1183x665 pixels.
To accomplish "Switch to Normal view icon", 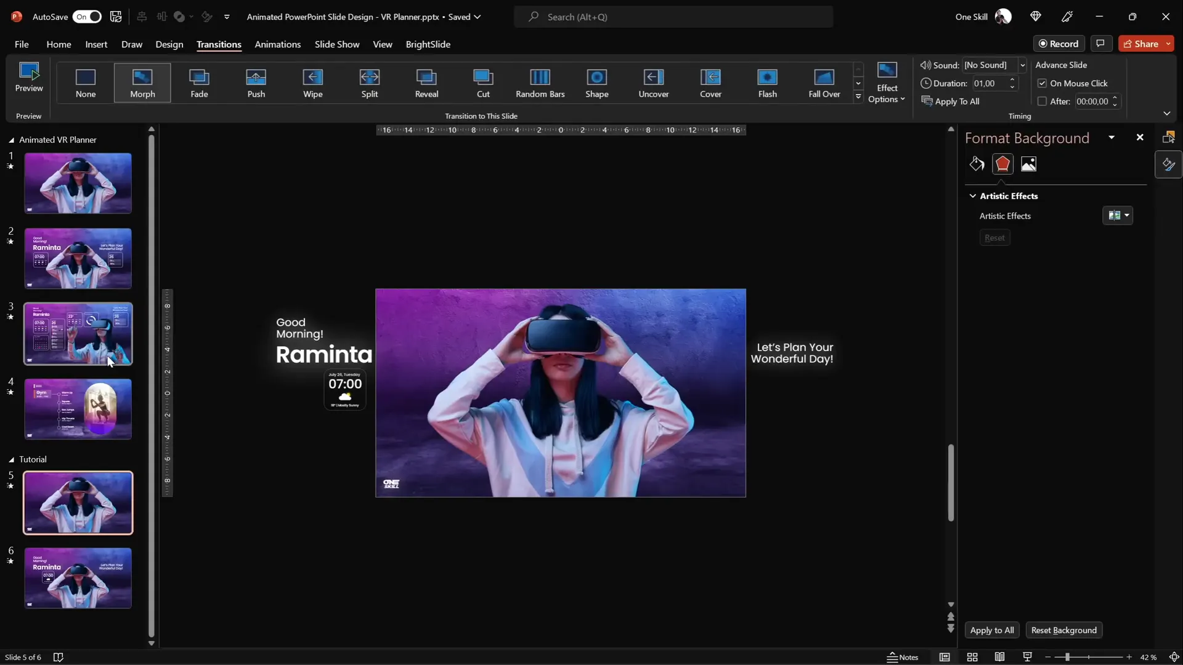I will (945, 657).
